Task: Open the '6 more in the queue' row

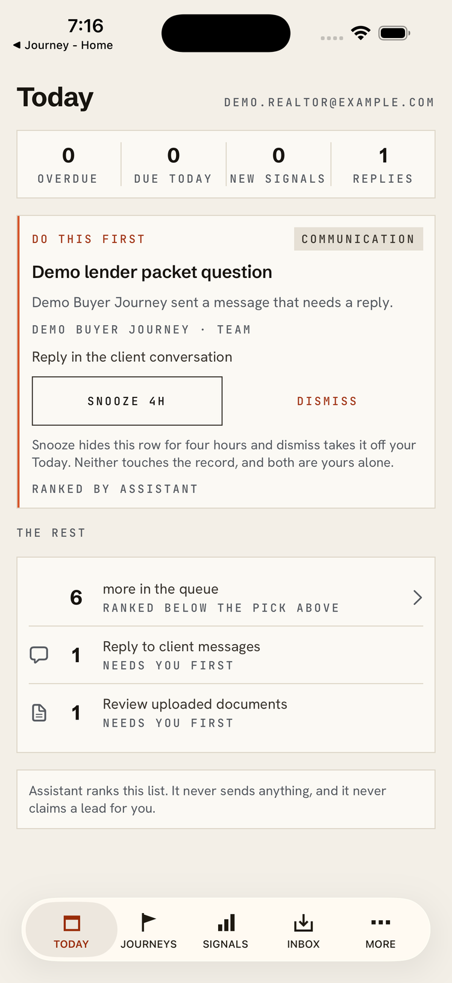Action: point(226,598)
